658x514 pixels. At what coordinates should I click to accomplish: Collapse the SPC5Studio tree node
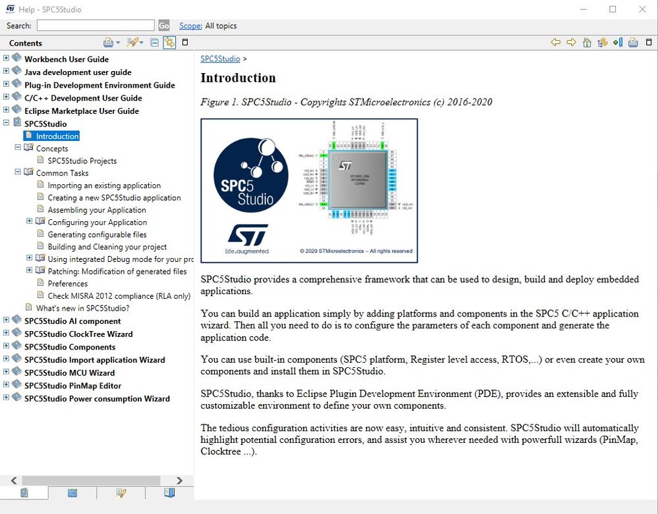coord(6,123)
